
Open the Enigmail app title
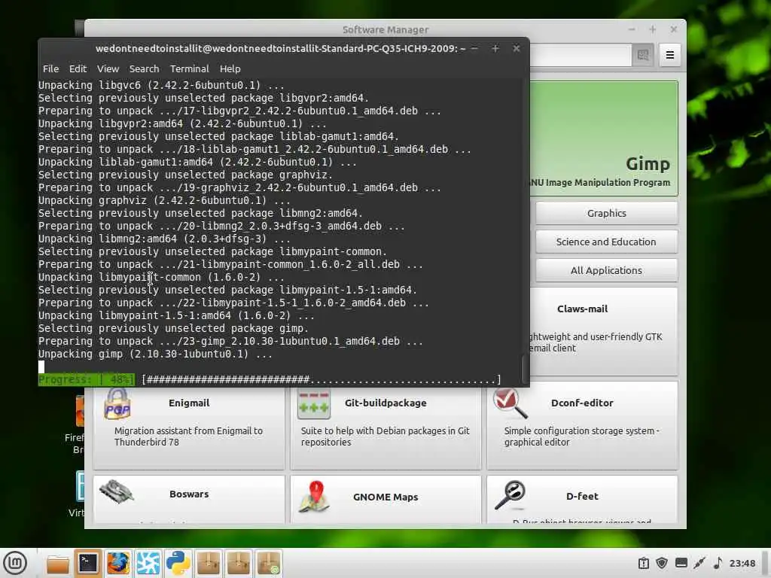point(189,403)
